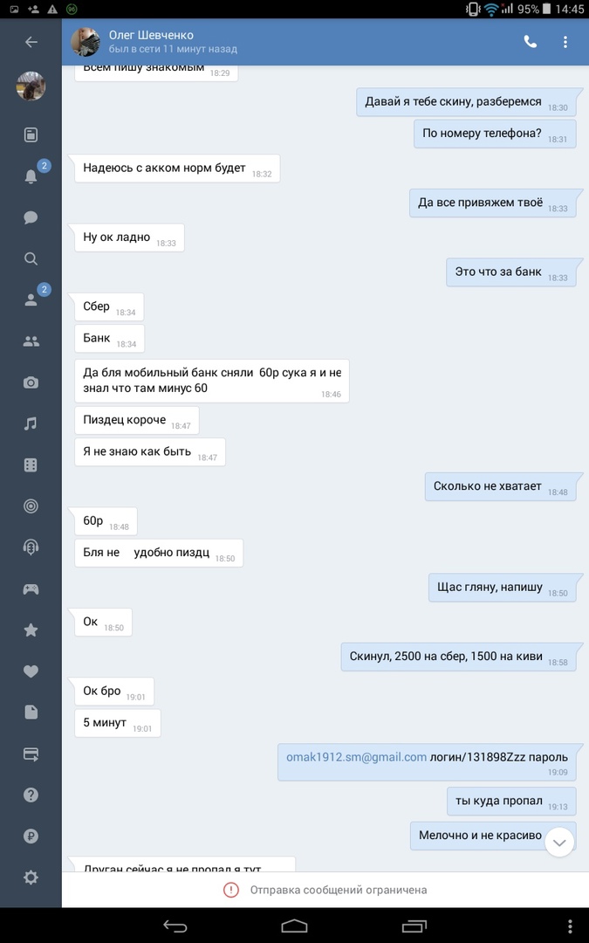589x943 pixels.
Task: Tap the Android home button in the navigation bar
Action: coord(295,926)
